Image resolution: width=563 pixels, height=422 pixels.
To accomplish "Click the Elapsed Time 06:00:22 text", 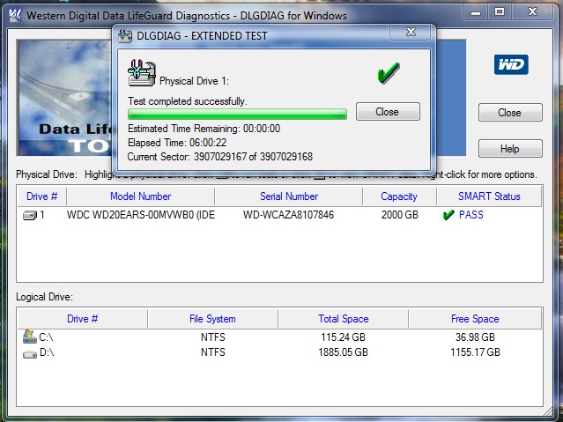I will pyautogui.click(x=177, y=143).
